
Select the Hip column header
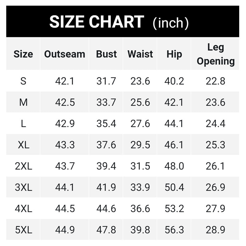174,54
